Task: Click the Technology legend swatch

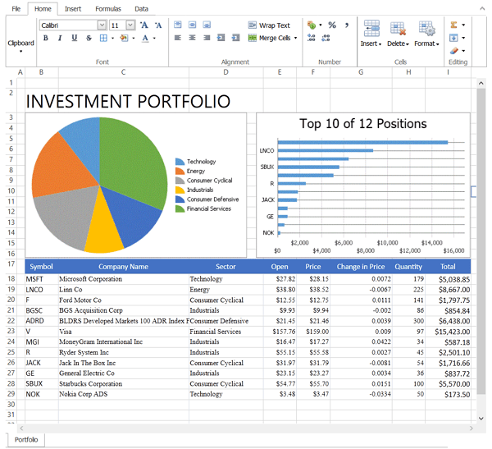Action: pyautogui.click(x=180, y=162)
